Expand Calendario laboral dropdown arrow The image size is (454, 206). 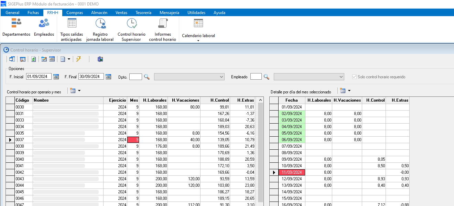(198, 41)
